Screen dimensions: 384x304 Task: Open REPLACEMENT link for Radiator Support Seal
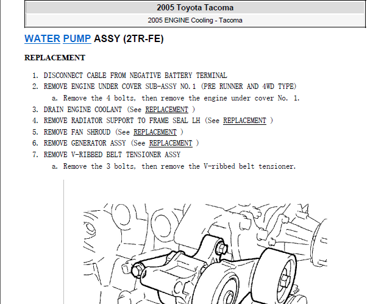point(244,121)
